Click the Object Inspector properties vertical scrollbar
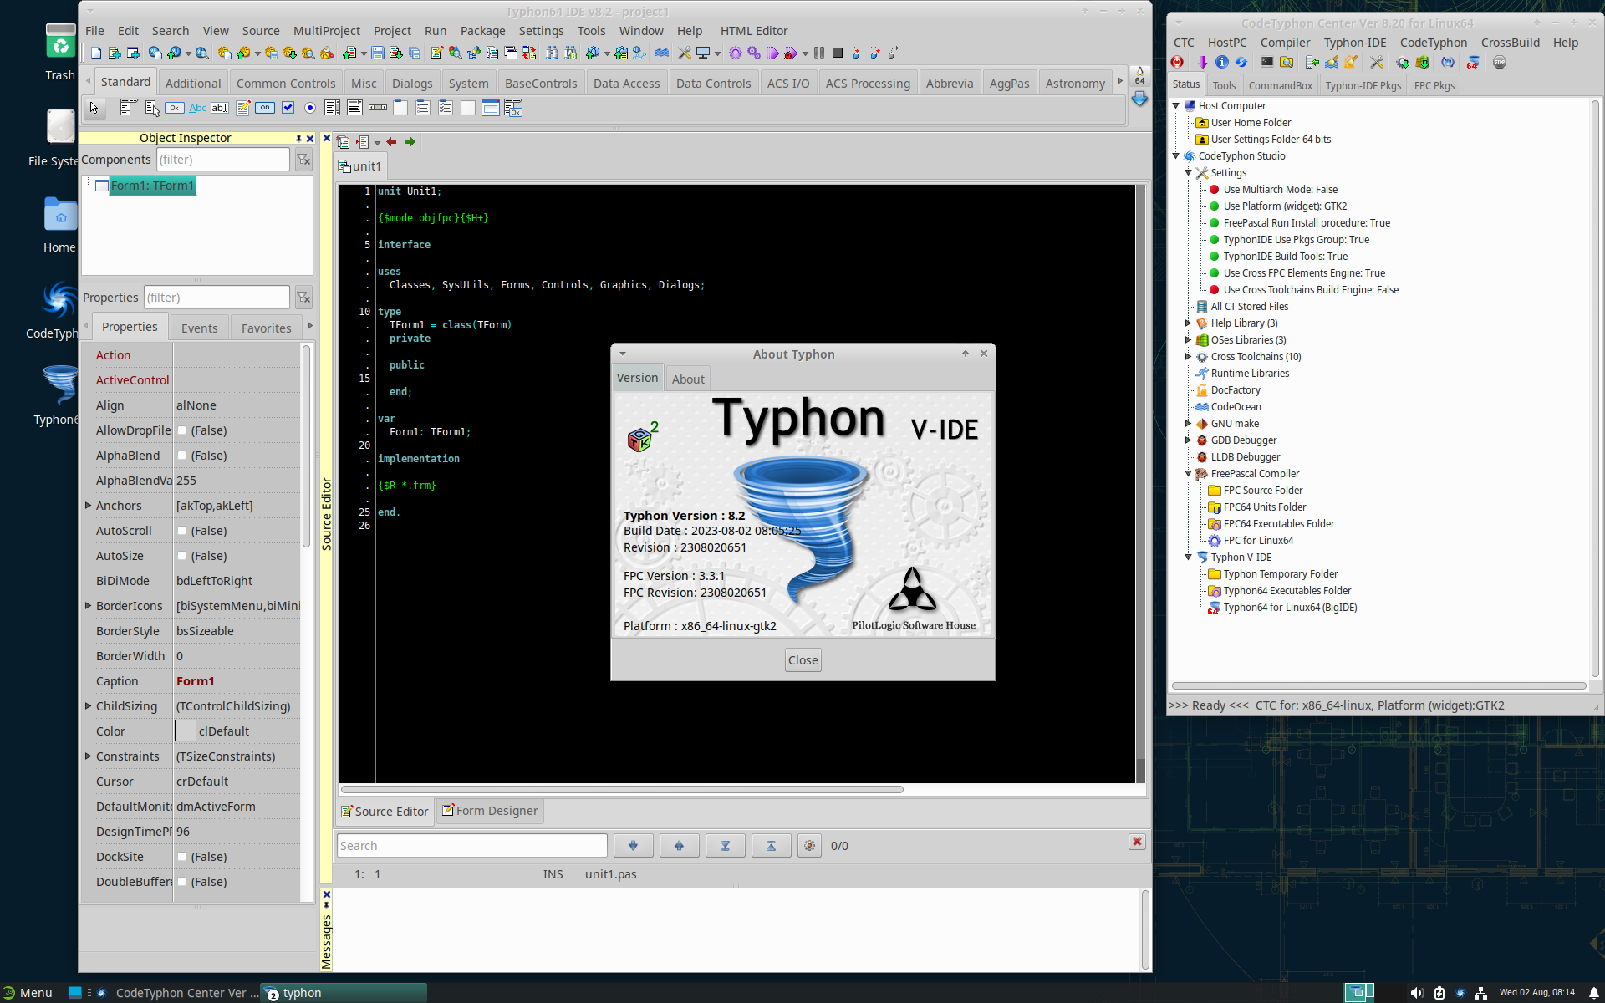 click(307, 447)
